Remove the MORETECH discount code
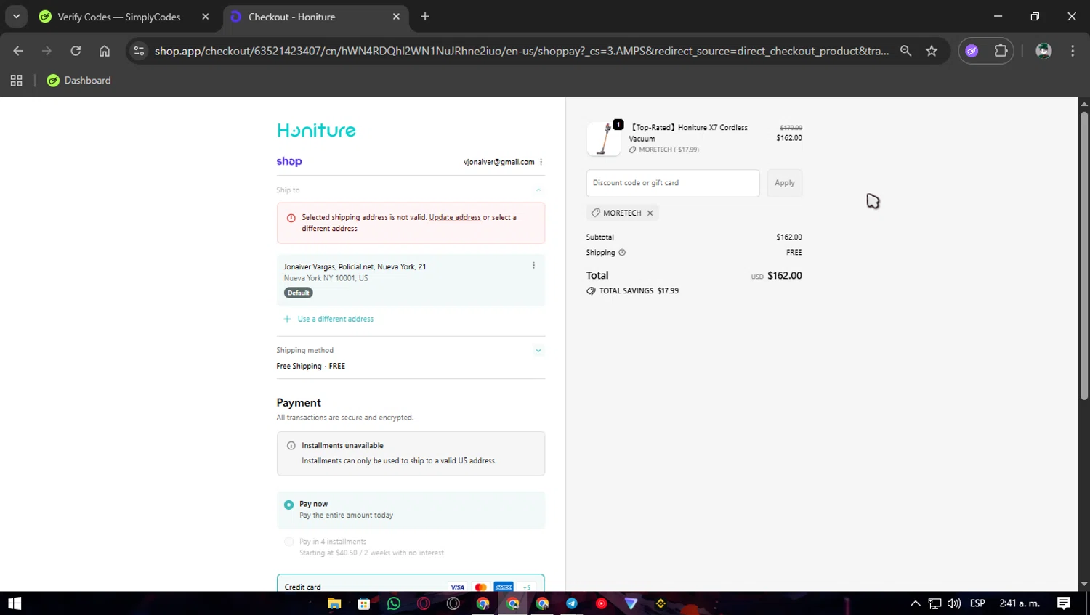The height and width of the screenshot is (615, 1090). (x=650, y=213)
